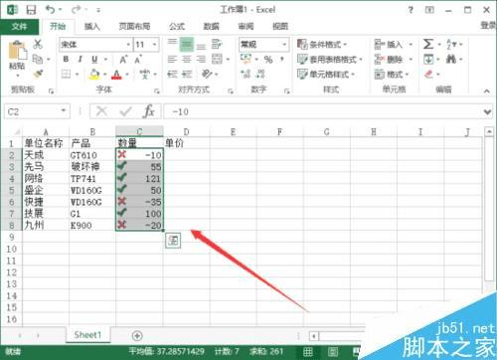This screenshot has height=360, width=497.
Task: Toggle bottom align
Action: [201, 46]
